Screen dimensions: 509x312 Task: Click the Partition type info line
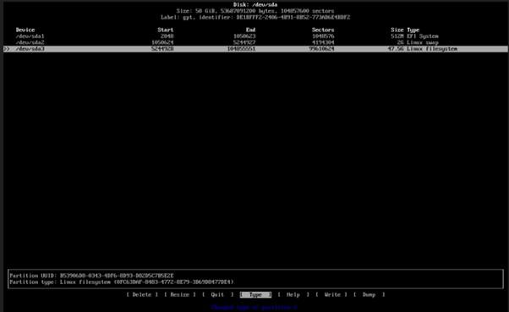tap(122, 282)
